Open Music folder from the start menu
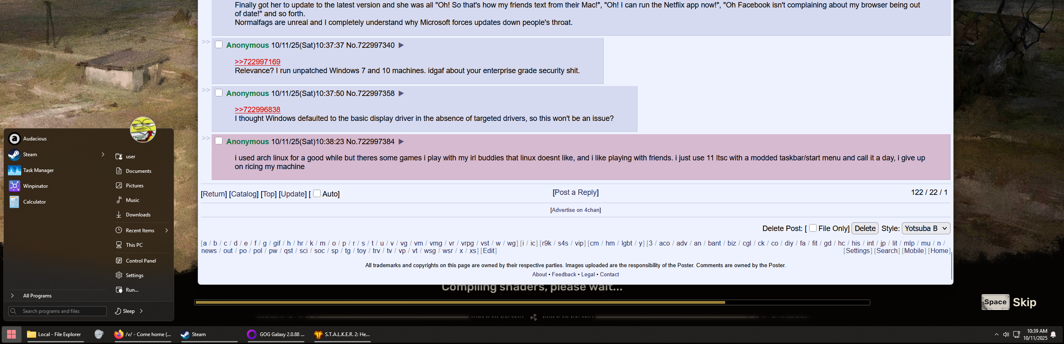Screen dimensions: 1064x344 pyautogui.click(x=142, y=200)
